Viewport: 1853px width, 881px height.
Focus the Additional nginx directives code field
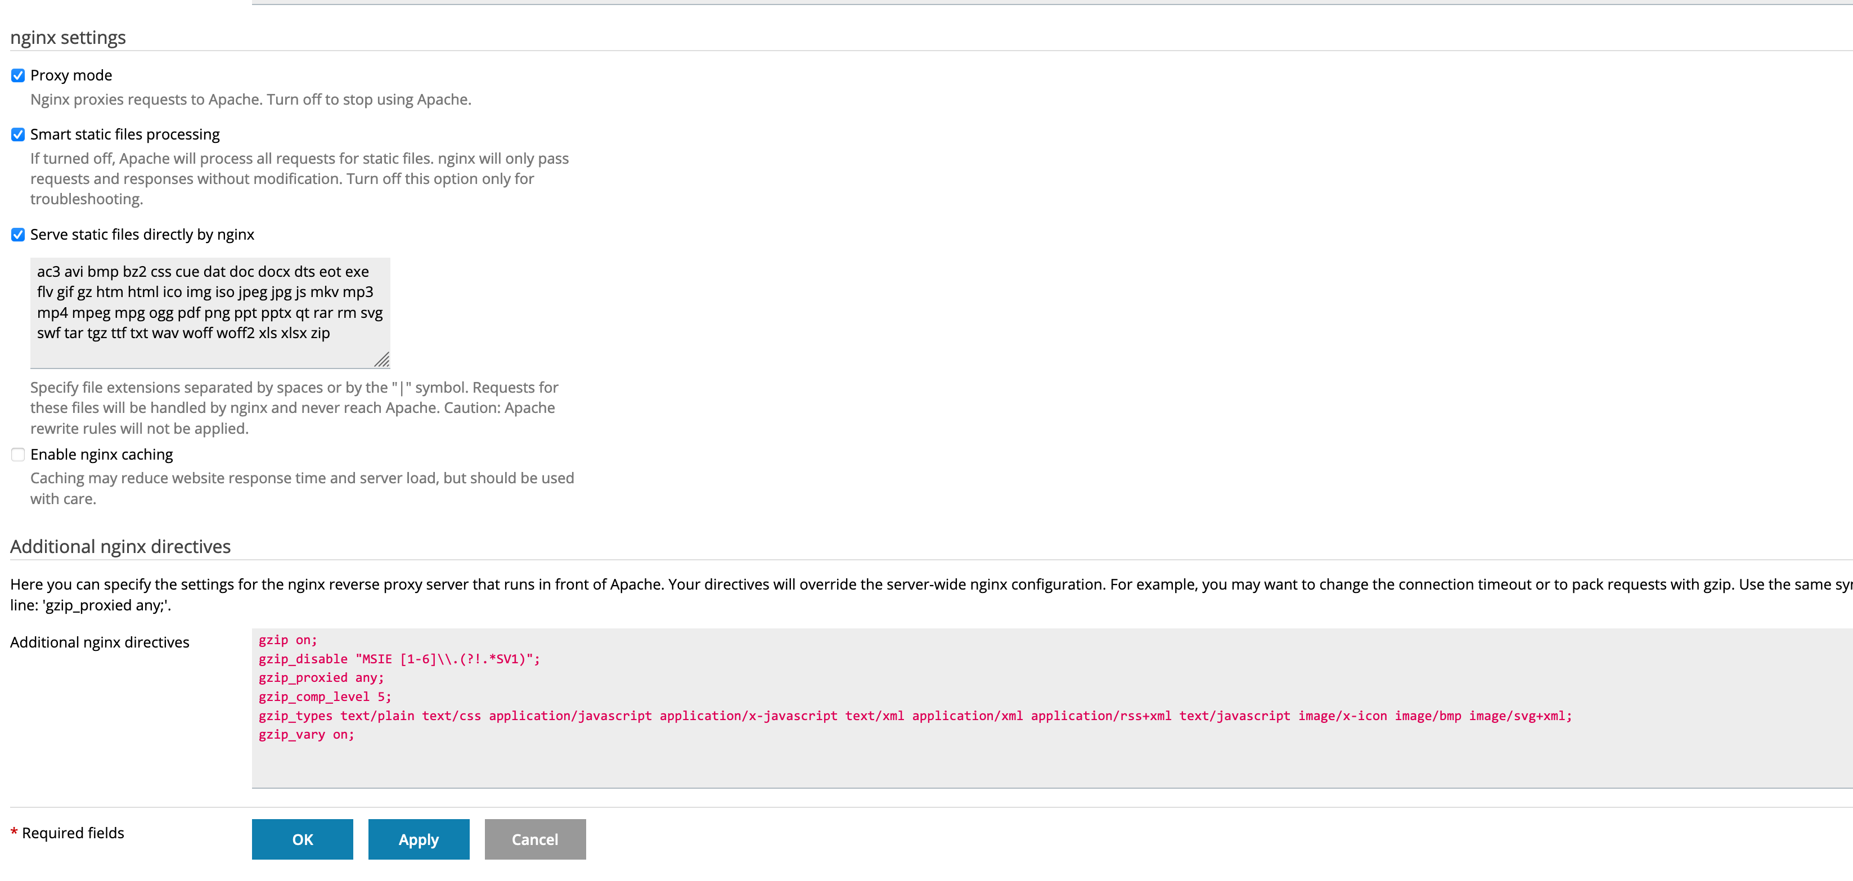coord(1051,708)
